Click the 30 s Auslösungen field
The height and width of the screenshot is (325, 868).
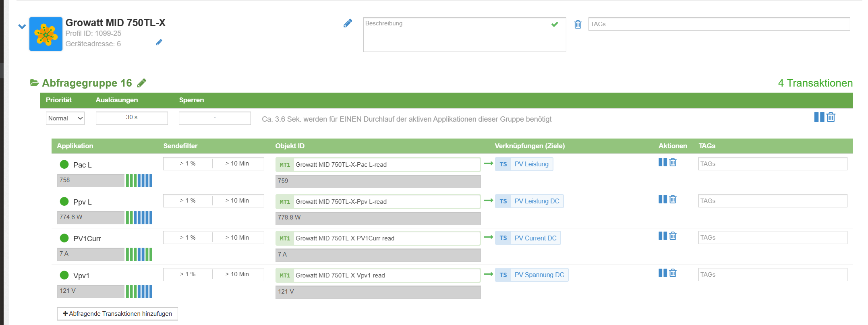[132, 118]
